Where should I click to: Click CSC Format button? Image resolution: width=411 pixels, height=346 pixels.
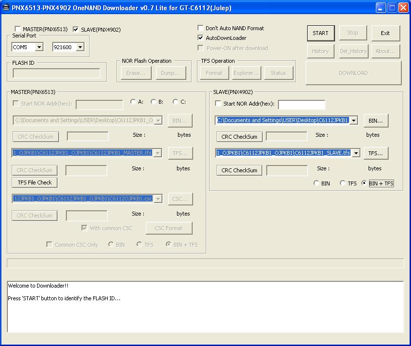(169, 228)
